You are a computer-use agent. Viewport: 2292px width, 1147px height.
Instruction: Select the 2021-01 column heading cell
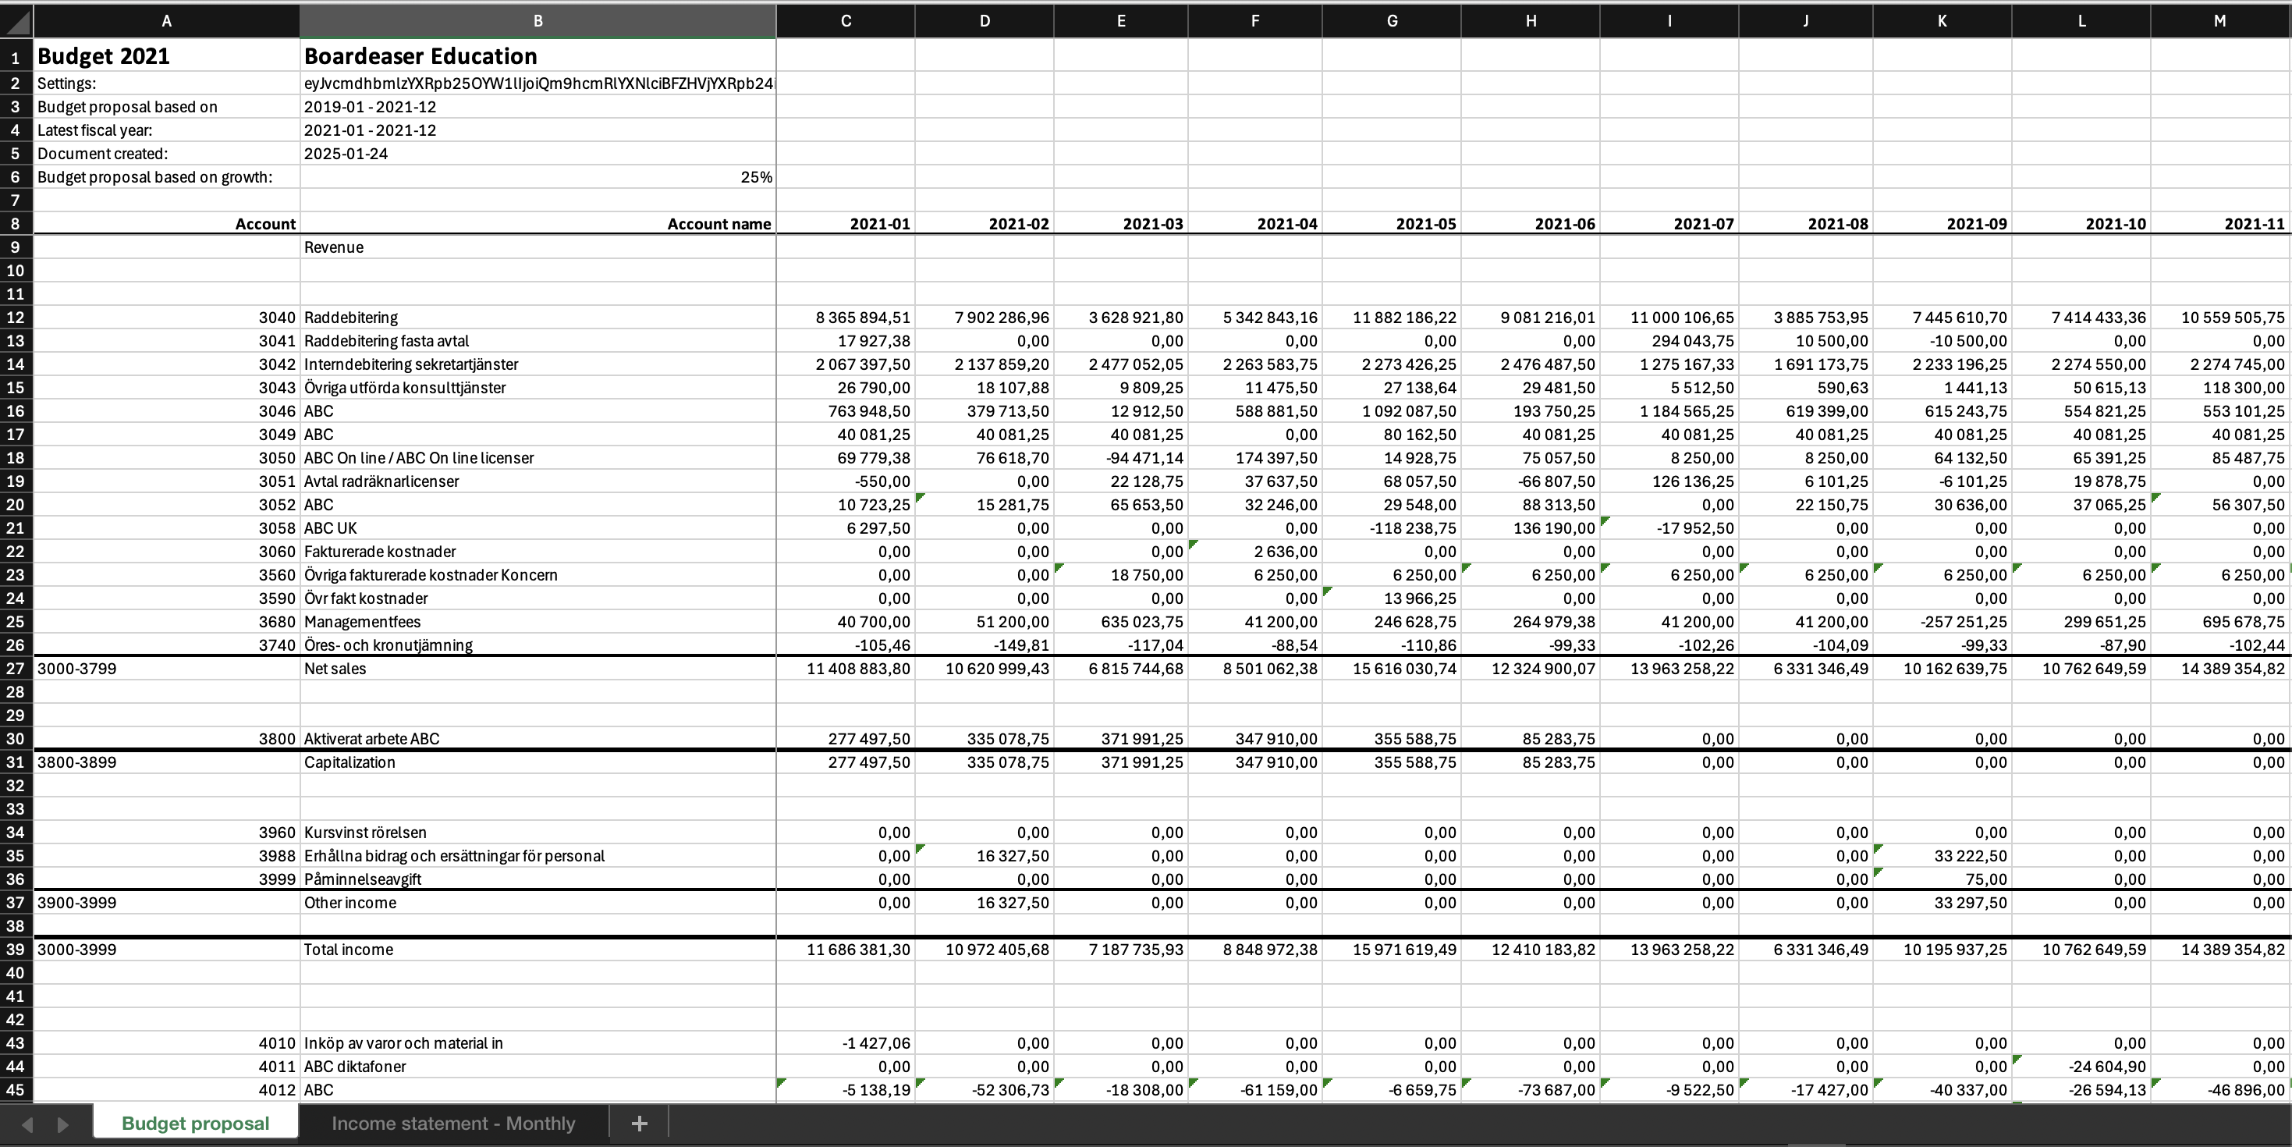[x=846, y=223]
